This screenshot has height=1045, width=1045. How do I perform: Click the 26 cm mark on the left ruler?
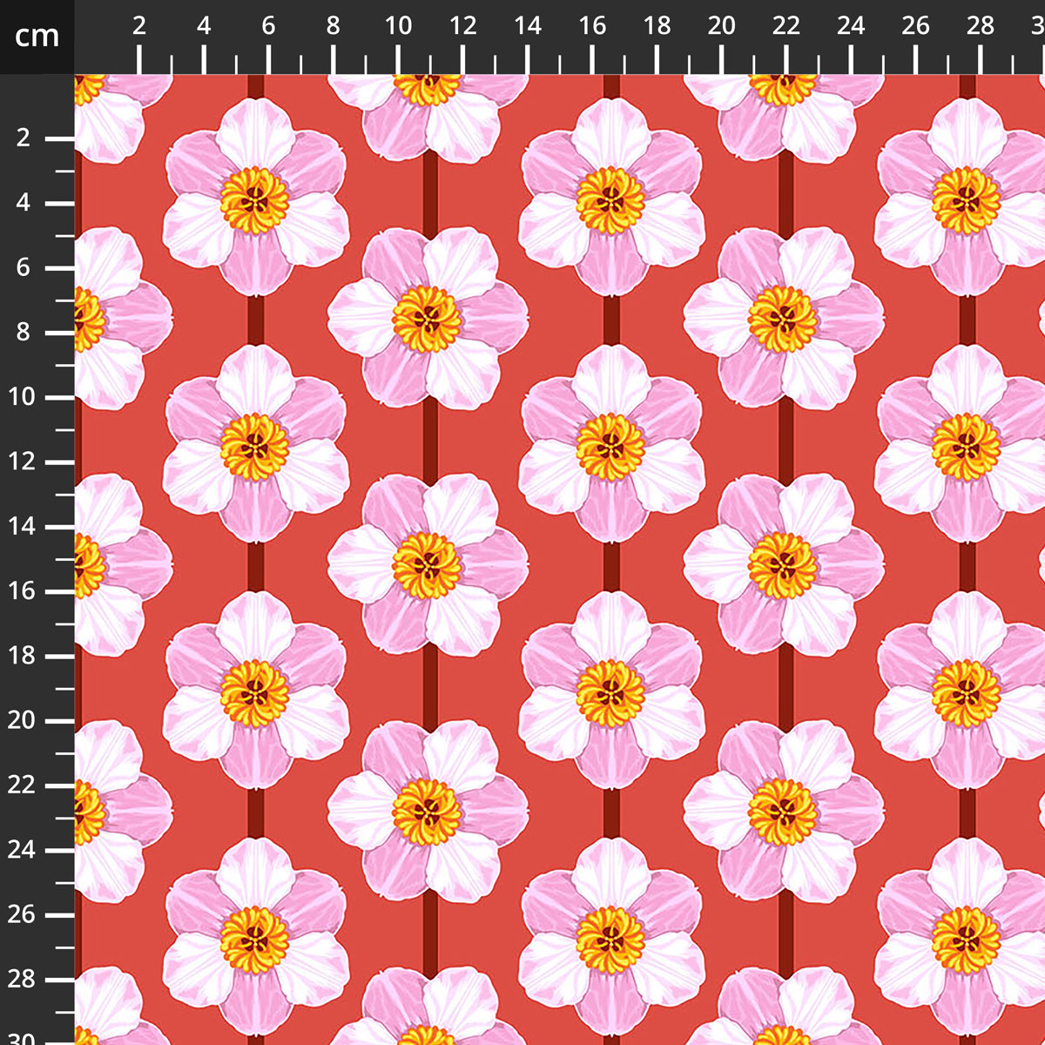tap(23, 914)
